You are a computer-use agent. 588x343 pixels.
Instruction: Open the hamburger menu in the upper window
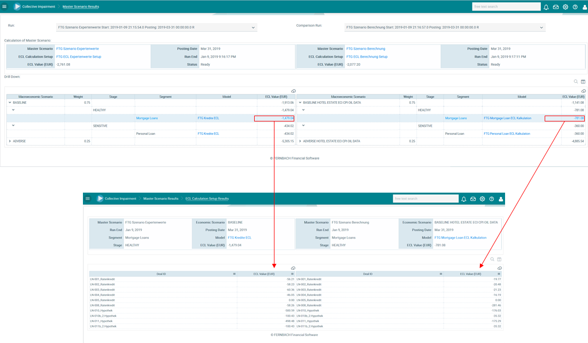pos(5,7)
